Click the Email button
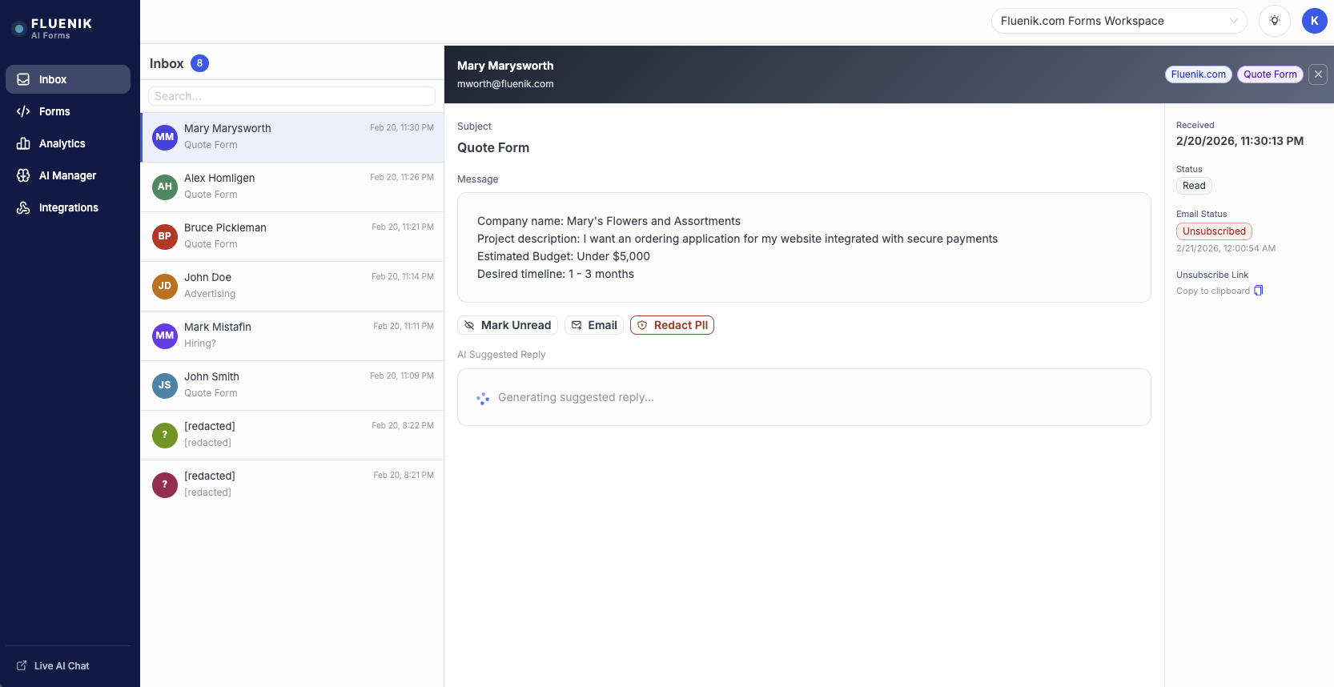Image resolution: width=1334 pixels, height=687 pixels. tap(594, 325)
